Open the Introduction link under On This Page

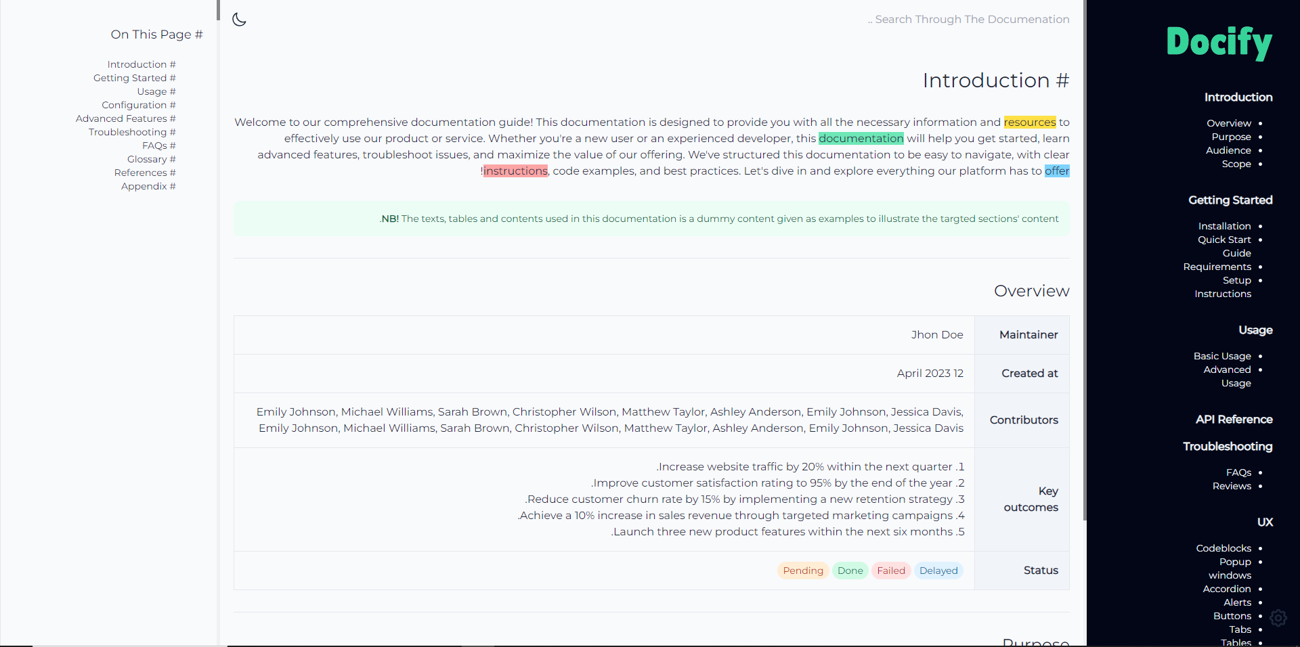click(x=141, y=64)
